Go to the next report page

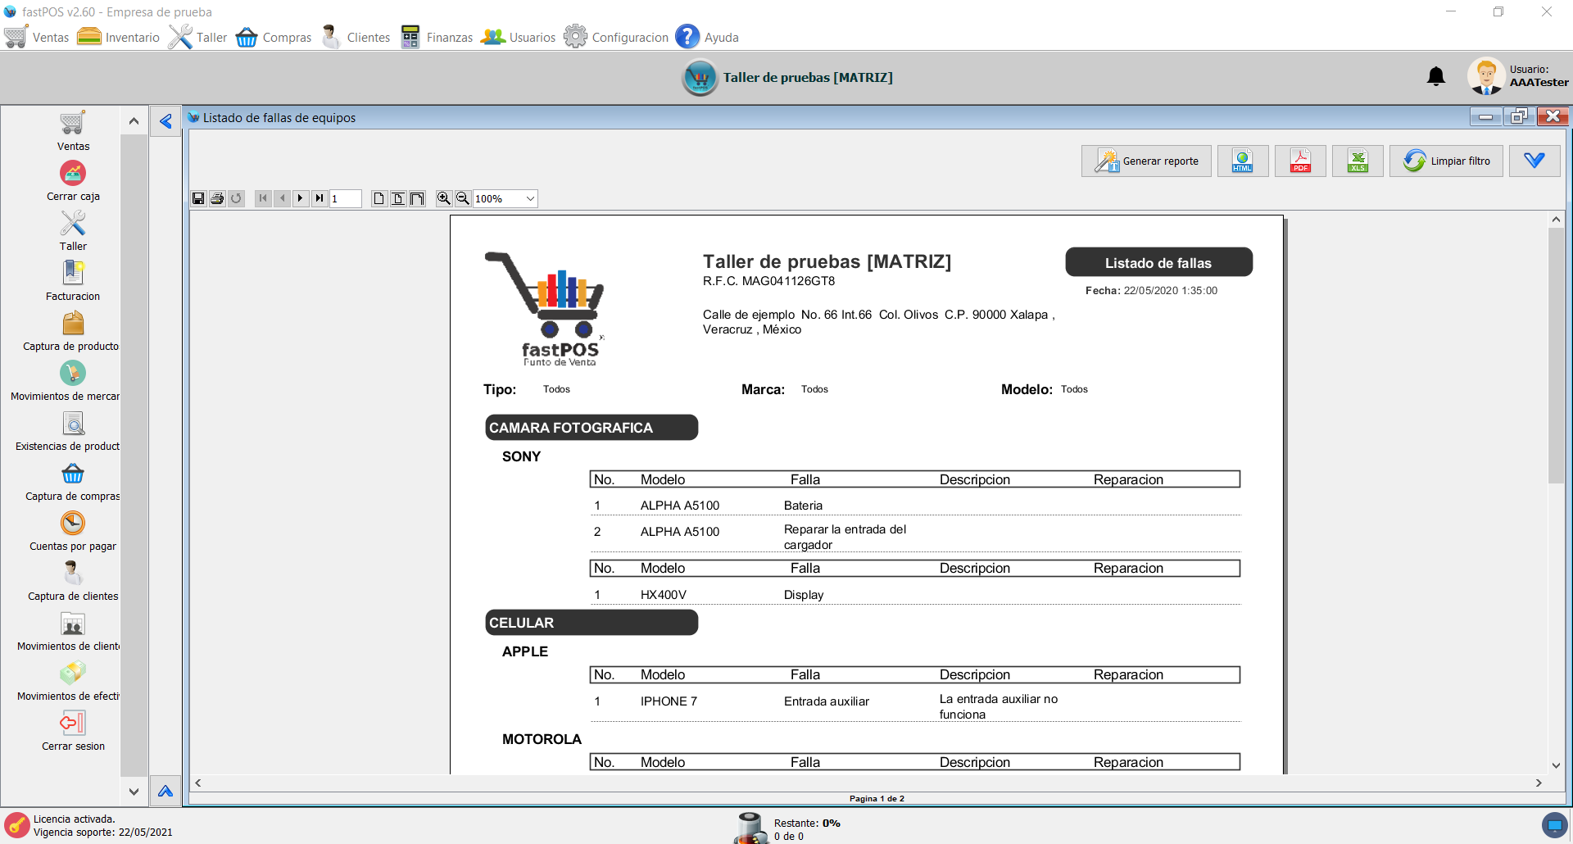click(301, 198)
